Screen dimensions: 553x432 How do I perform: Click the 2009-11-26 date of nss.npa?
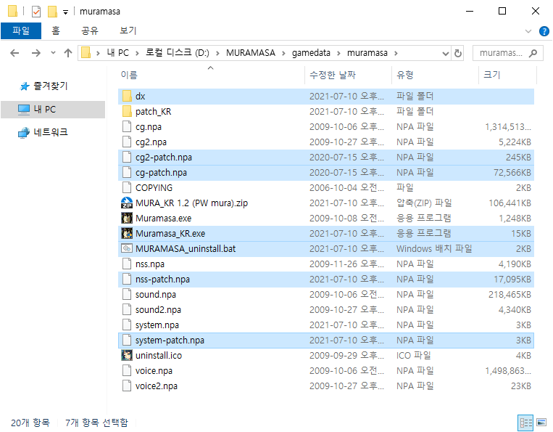coord(346,264)
